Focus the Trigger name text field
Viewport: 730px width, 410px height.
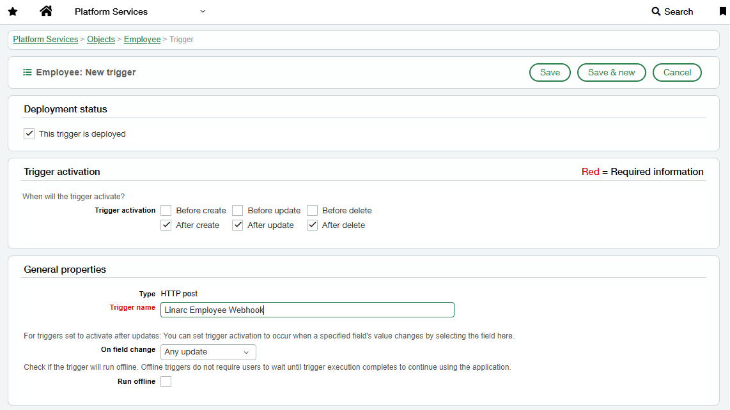pyautogui.click(x=307, y=310)
